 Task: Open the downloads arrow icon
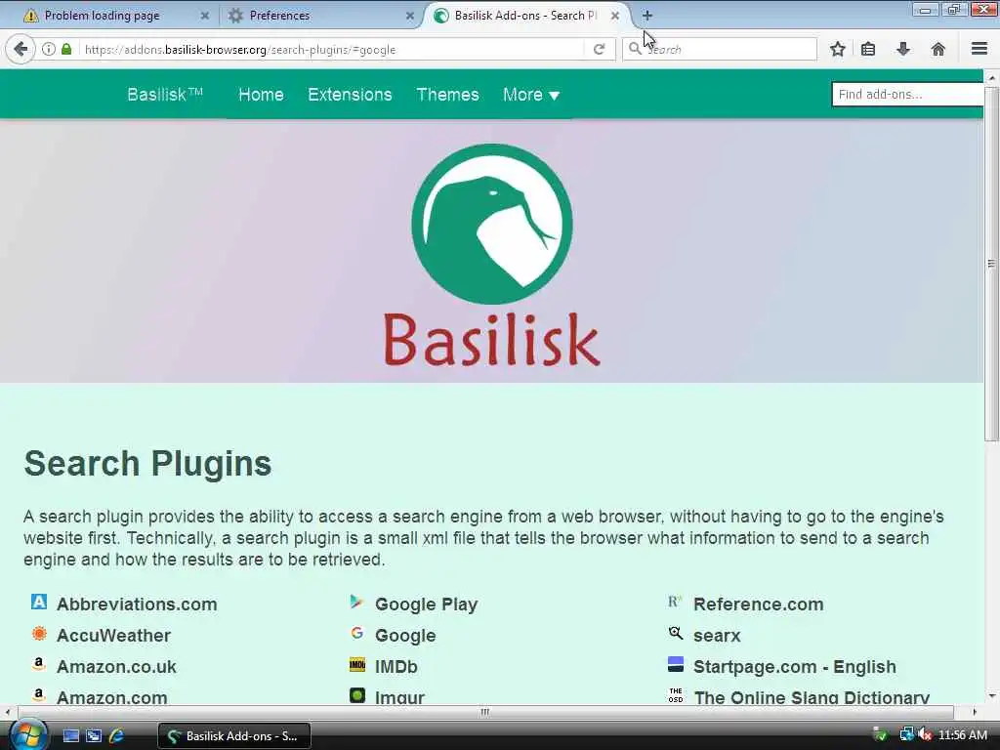pos(903,49)
